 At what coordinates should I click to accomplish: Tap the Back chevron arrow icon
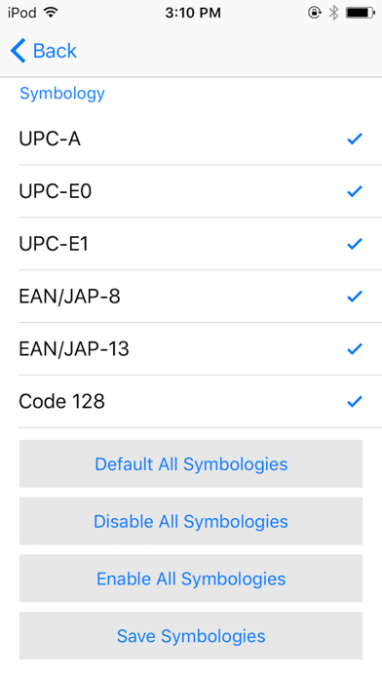19,51
